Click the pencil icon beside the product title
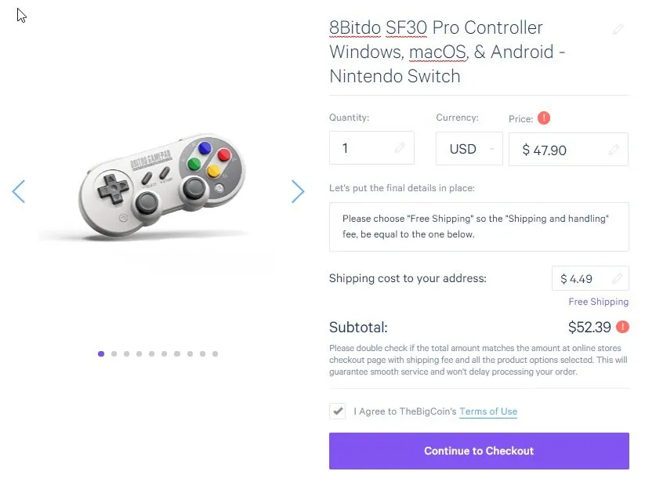Viewport: 645px width, 482px height. pyautogui.click(x=618, y=29)
